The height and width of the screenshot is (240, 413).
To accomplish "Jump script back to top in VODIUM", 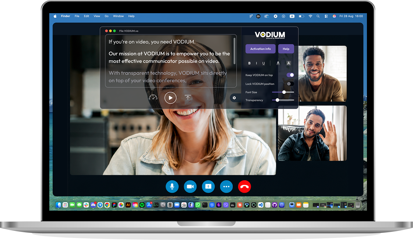I will [188, 98].
